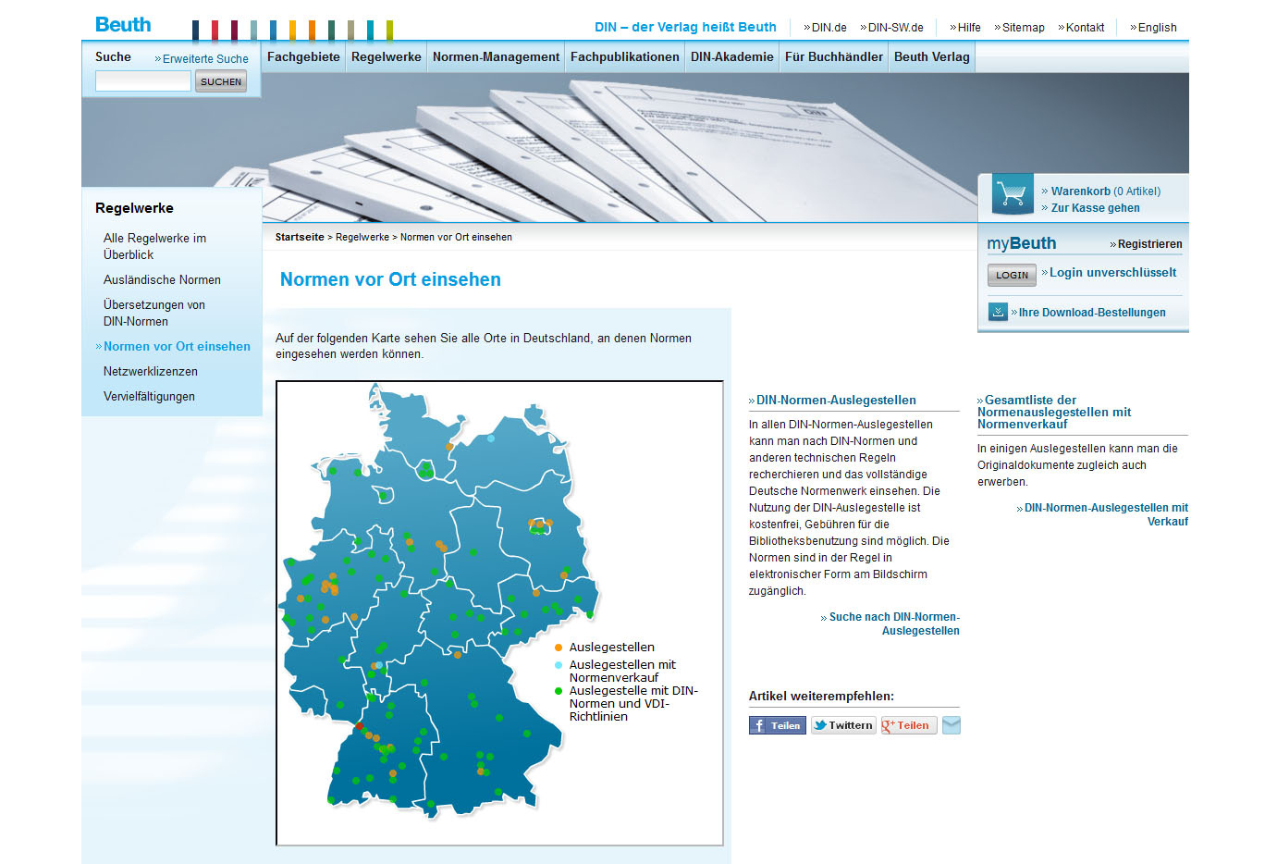The image size is (1277, 864).
Task: Share page via Twitter button
Action: 842,725
